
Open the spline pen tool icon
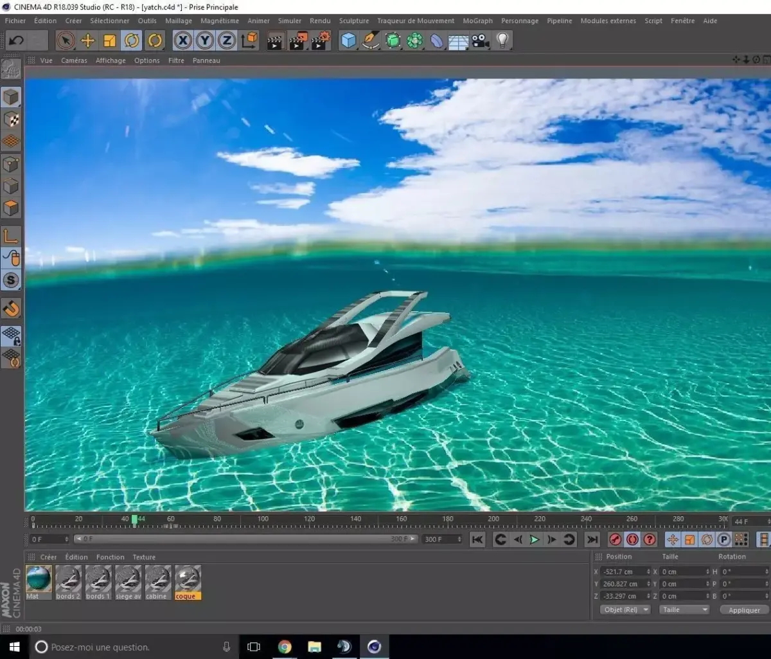click(371, 41)
